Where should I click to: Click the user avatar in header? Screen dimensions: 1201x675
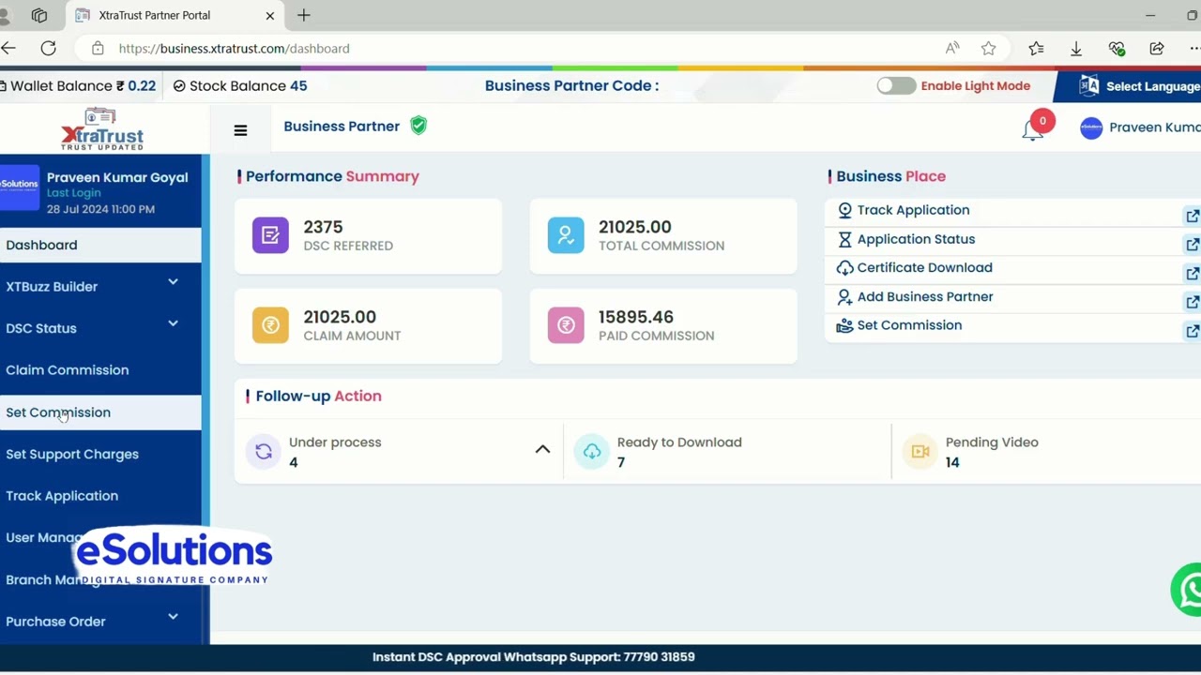1091,128
